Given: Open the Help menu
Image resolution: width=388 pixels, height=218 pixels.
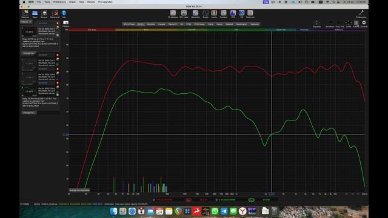Looking at the screenshot, I should [81, 2].
